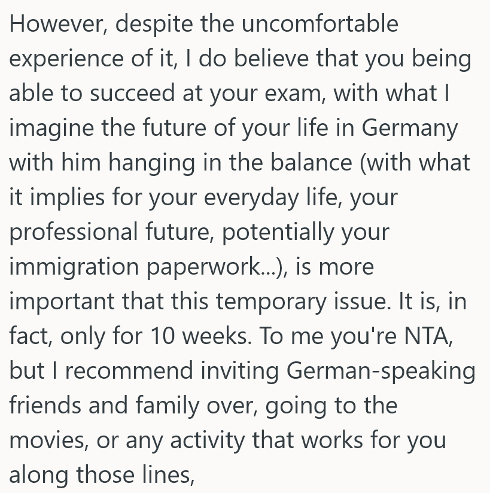Click the word "immigration" in the text
The image size is (490, 493).
click(x=77, y=267)
